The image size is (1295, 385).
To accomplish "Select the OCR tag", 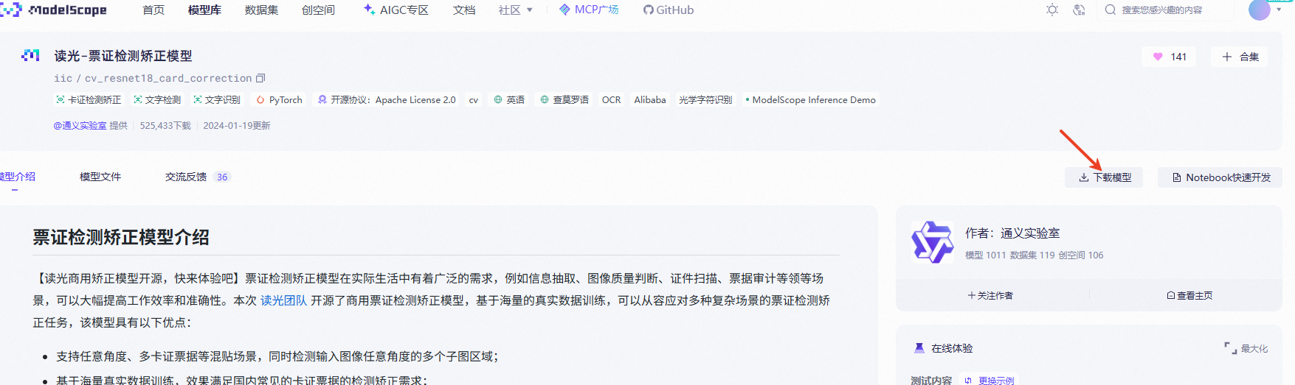I will pyautogui.click(x=611, y=99).
